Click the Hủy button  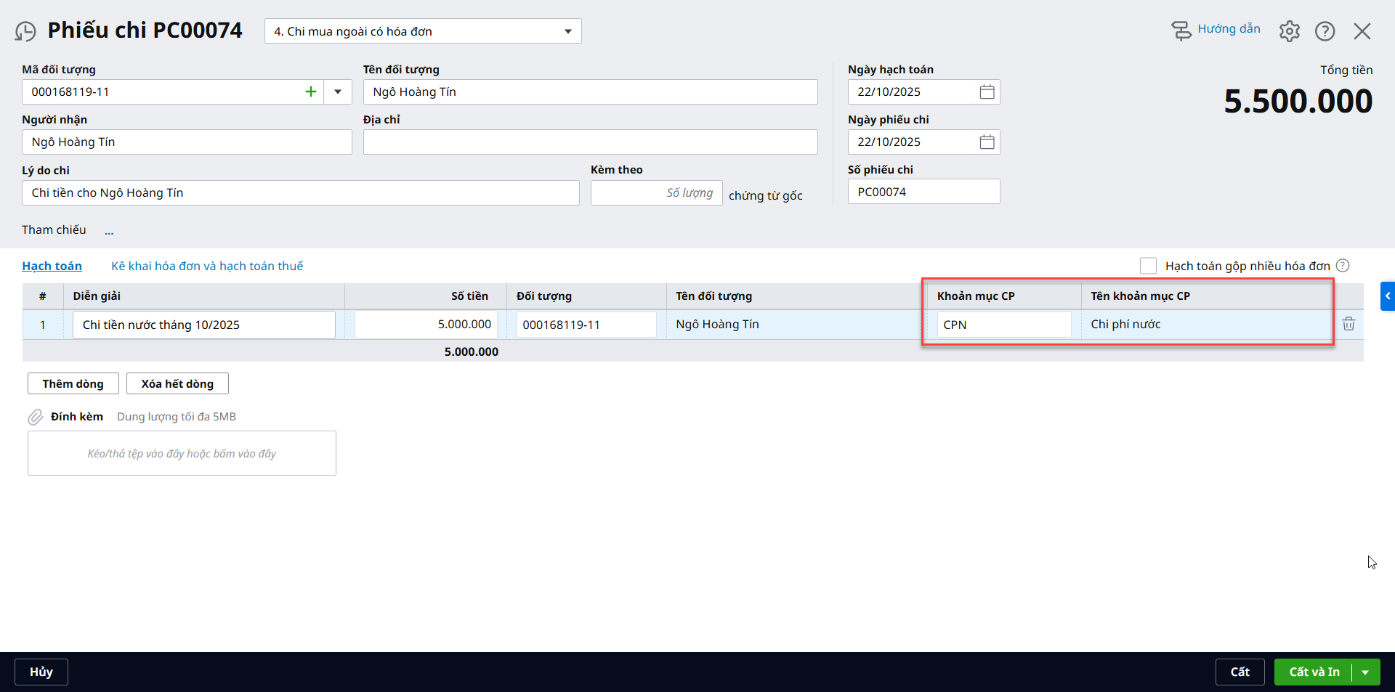pos(41,672)
